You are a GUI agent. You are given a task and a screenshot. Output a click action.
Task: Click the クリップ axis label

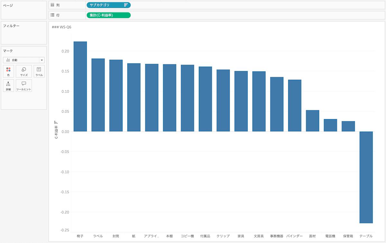click(223, 236)
